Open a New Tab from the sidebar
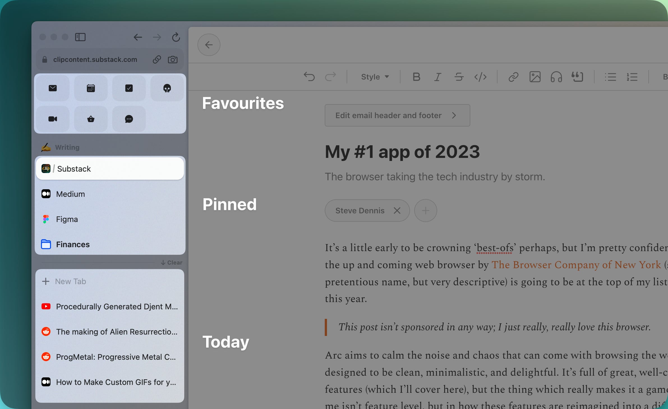Viewport: 668px width, 409px height. tap(110, 281)
